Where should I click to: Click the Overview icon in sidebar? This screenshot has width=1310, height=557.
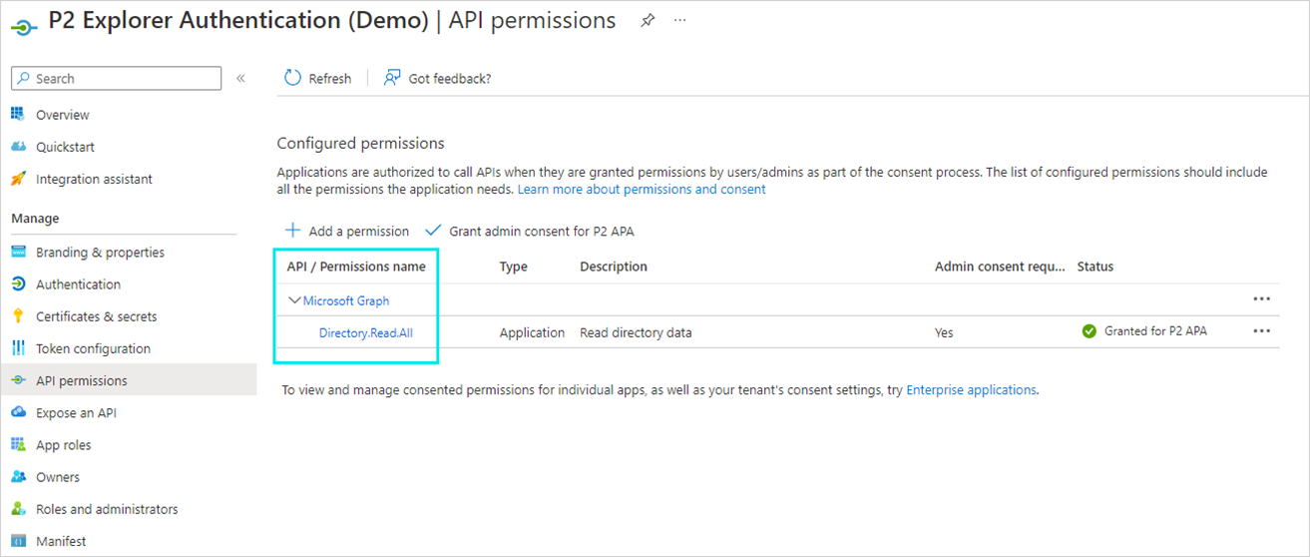pos(18,115)
